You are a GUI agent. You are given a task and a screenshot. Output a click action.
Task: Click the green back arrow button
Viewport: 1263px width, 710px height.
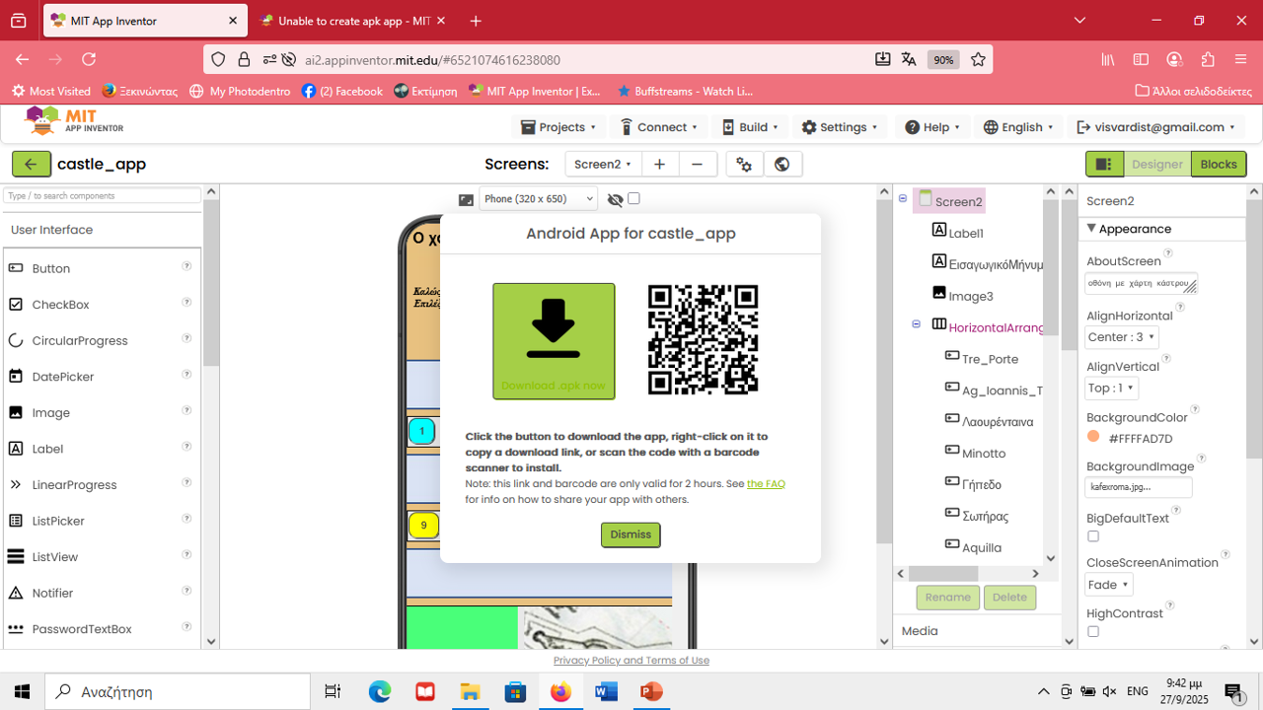point(32,165)
